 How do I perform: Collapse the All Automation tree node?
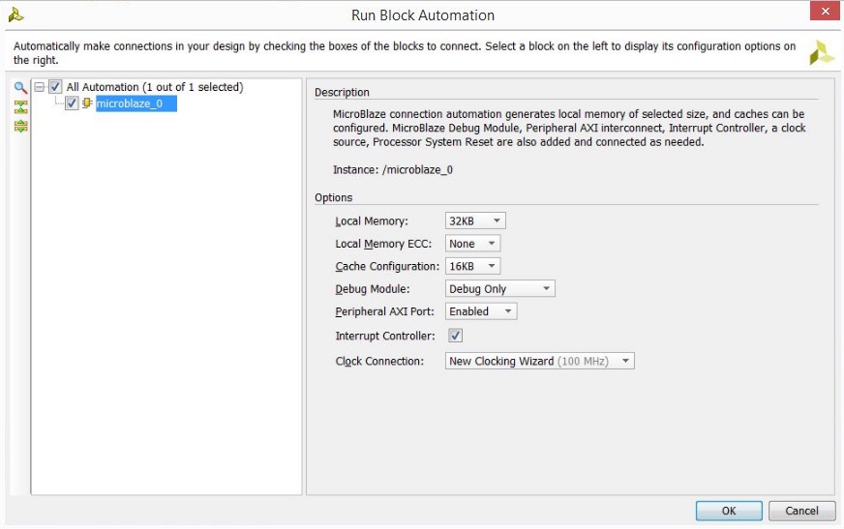40,86
